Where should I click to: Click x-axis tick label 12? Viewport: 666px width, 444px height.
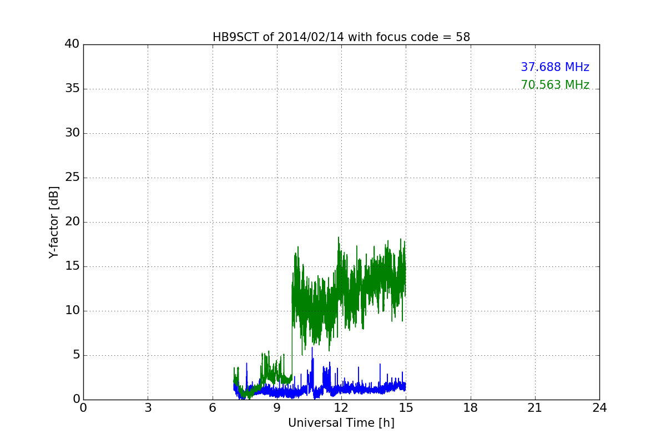pos(341,408)
